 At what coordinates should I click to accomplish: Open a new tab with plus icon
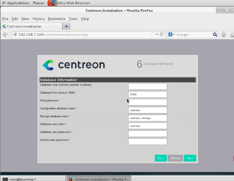point(66,26)
